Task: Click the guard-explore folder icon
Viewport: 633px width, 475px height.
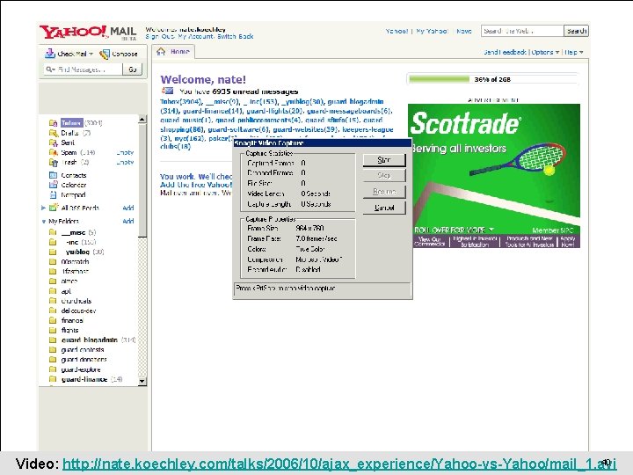Action: (53, 369)
